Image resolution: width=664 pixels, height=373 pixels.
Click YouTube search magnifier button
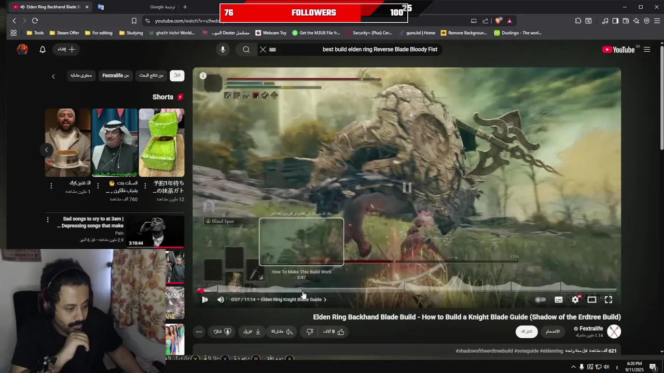tap(246, 49)
